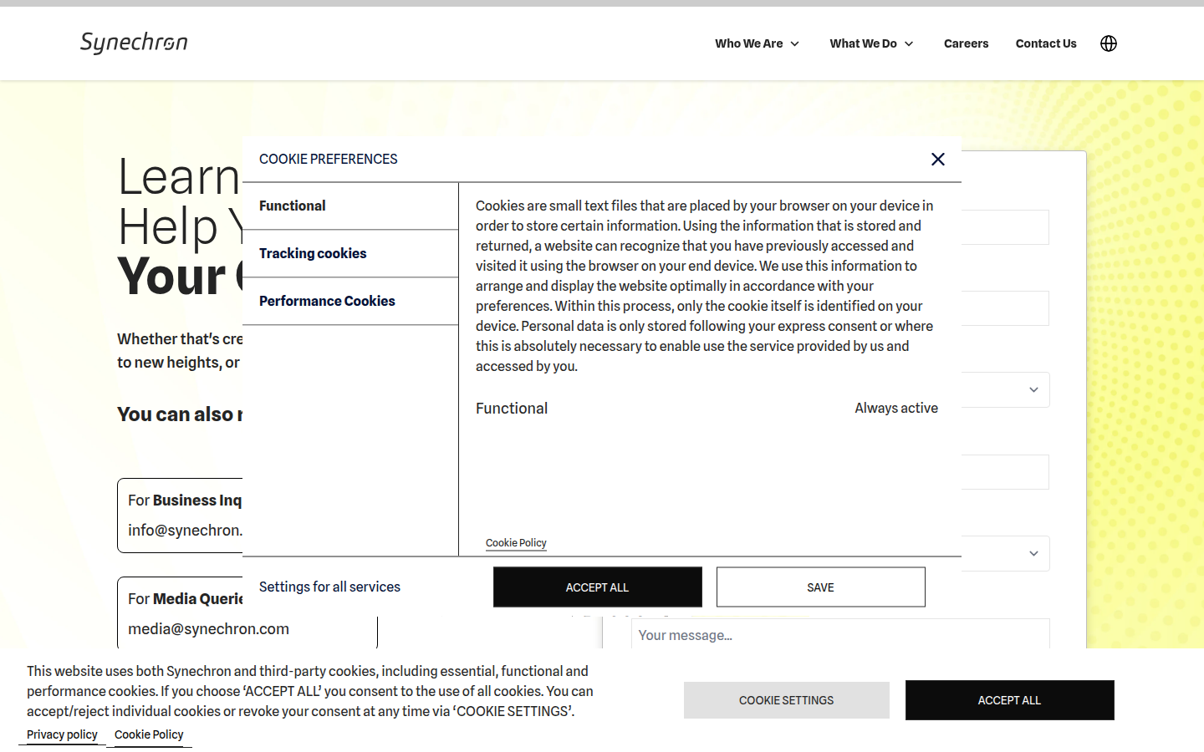The height and width of the screenshot is (752, 1204).
Task: Open Cookie Policy link in banner
Action: 149,734
